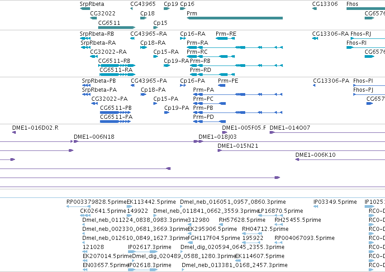Screen dimensions: 385x272
Task: Click the CG32022 gene label
Action: pos(103,13)
